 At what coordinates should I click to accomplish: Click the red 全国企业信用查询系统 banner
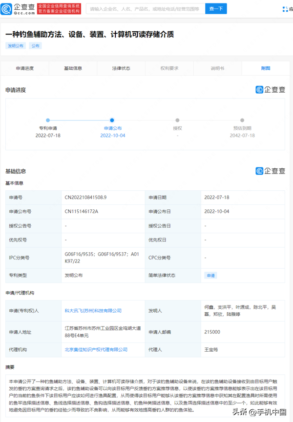point(59,9)
